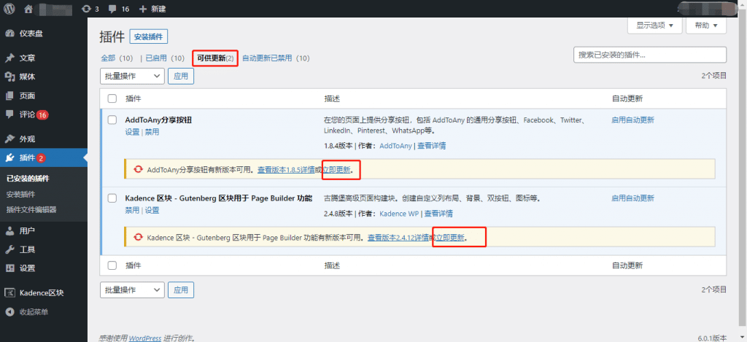Check the Kadence 区块 plugin checkbox
This screenshot has width=747, height=342.
(x=112, y=198)
